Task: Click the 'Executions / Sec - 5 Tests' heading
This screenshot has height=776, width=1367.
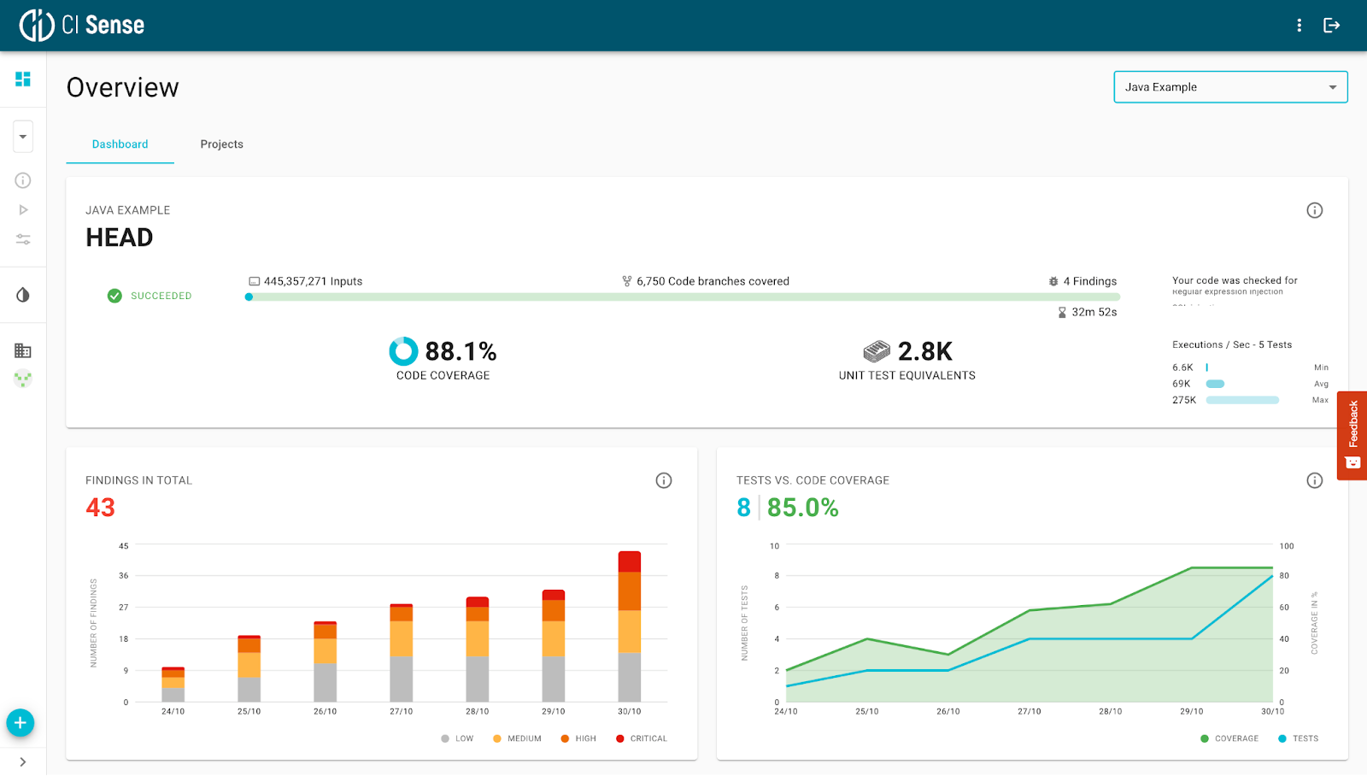Action: [x=1232, y=344]
